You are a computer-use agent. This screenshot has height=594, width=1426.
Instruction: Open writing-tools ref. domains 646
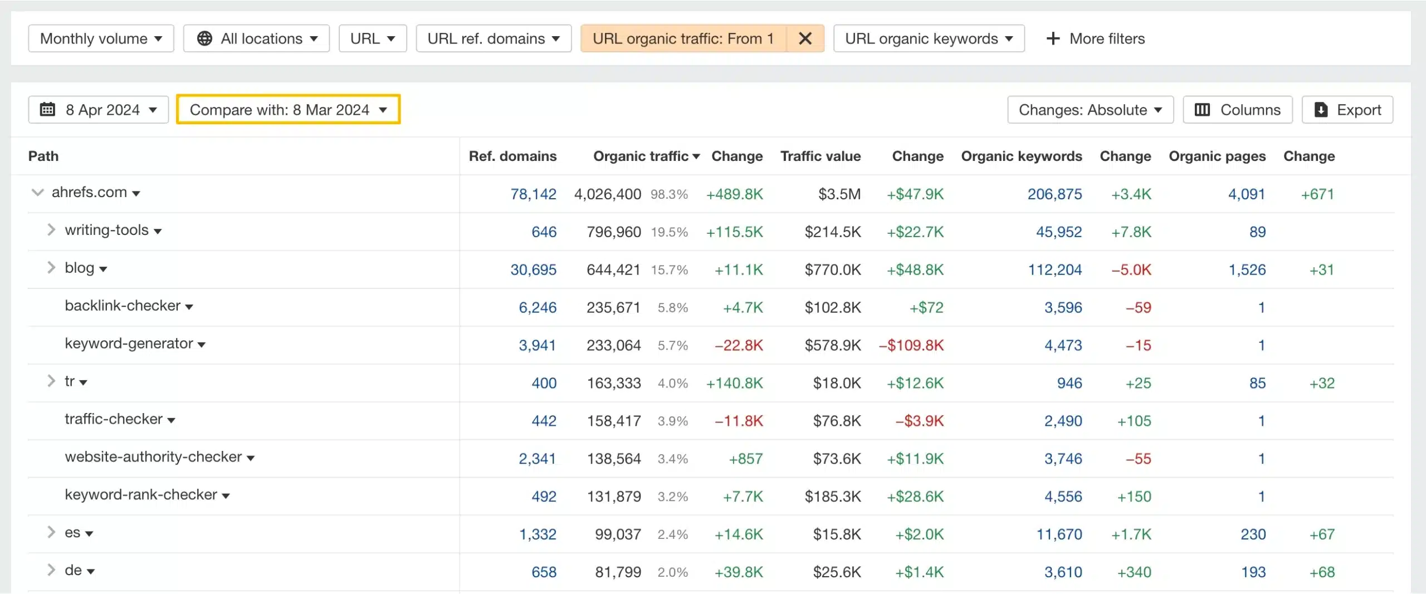[x=544, y=232]
